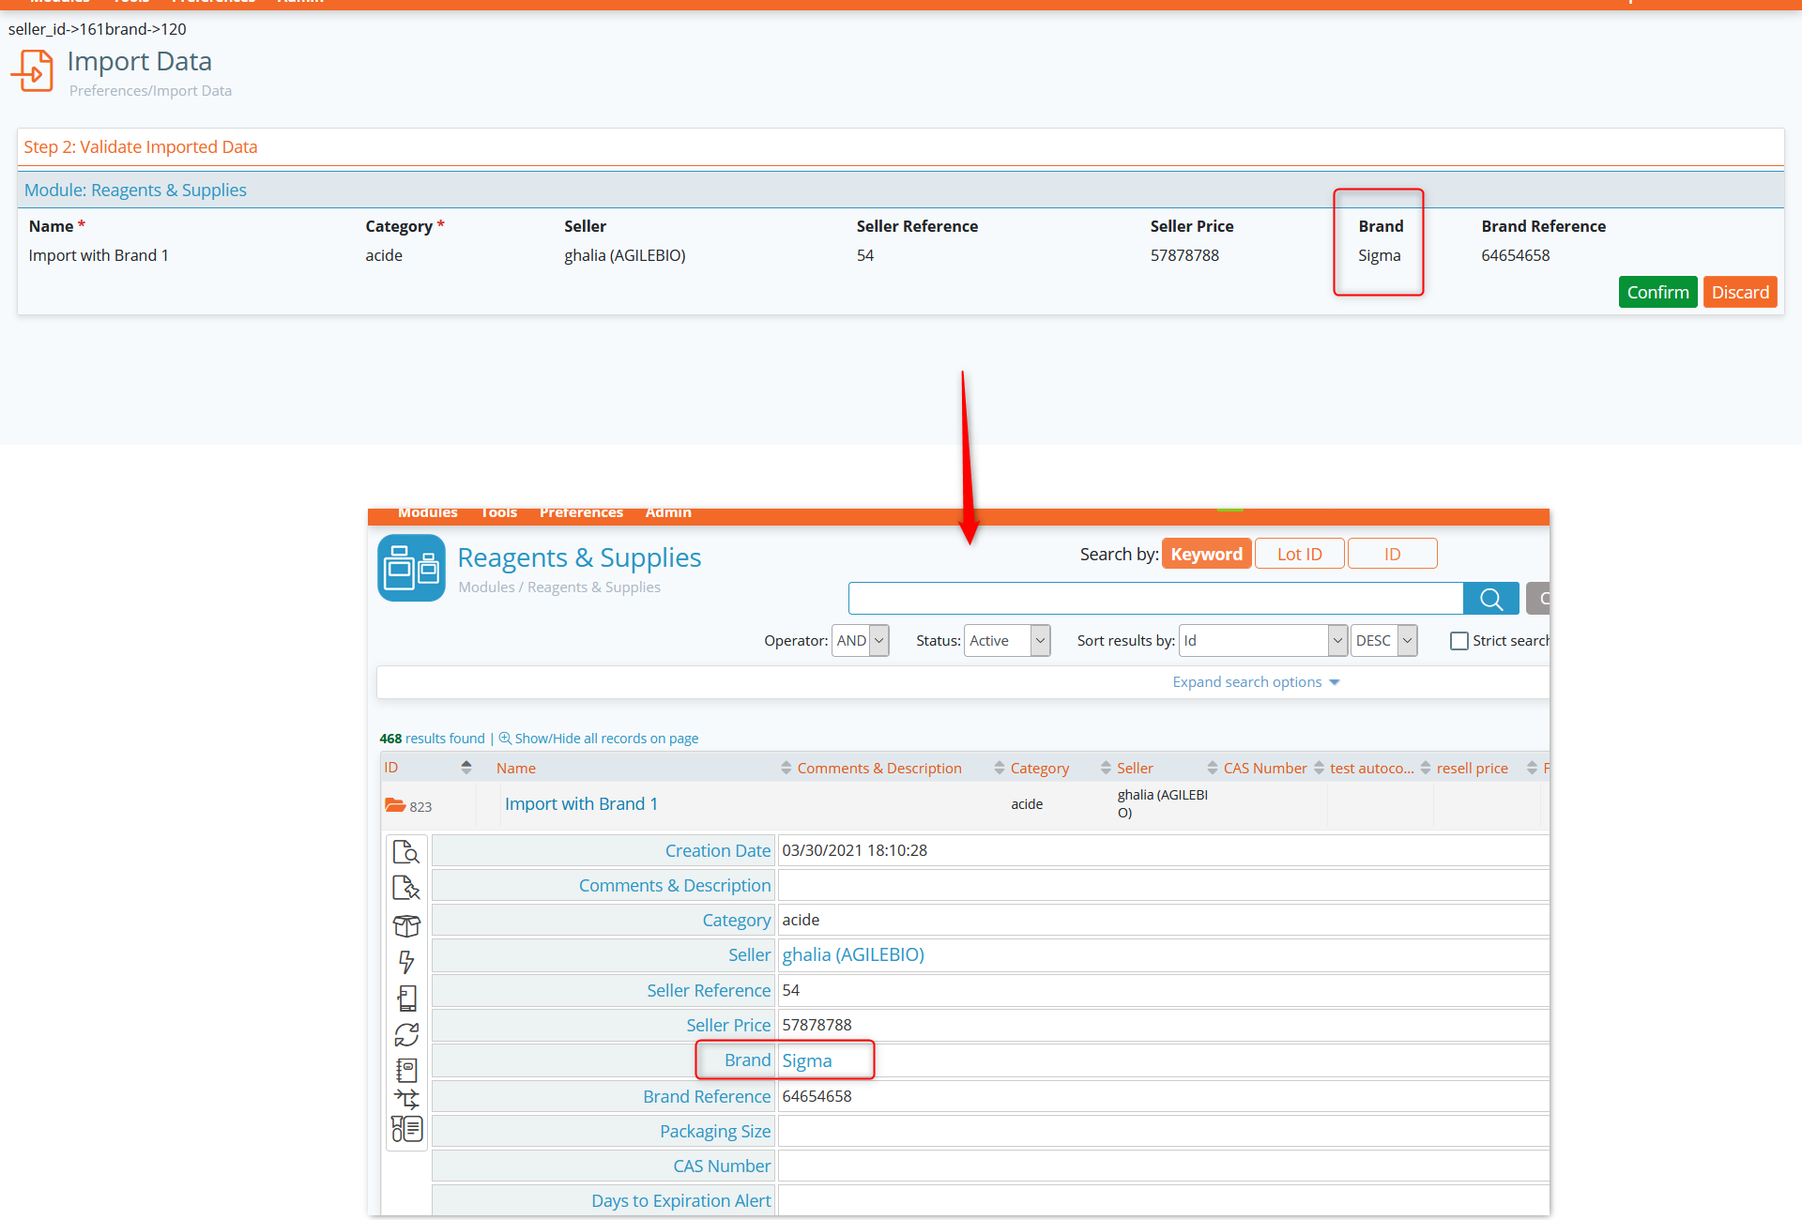The height and width of the screenshot is (1220, 1802).
Task: Click the lightning bolt icon
Action: point(406,962)
